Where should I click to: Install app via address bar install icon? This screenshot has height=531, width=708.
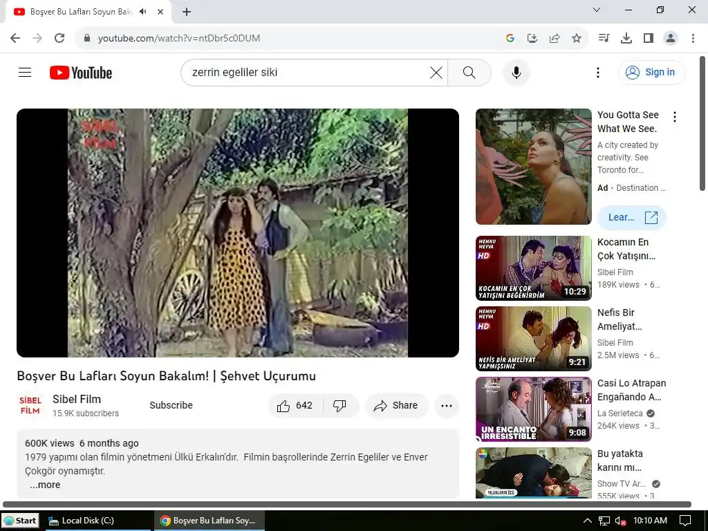532,38
